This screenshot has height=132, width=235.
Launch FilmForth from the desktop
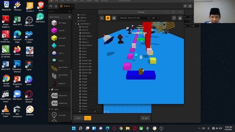click(29, 52)
